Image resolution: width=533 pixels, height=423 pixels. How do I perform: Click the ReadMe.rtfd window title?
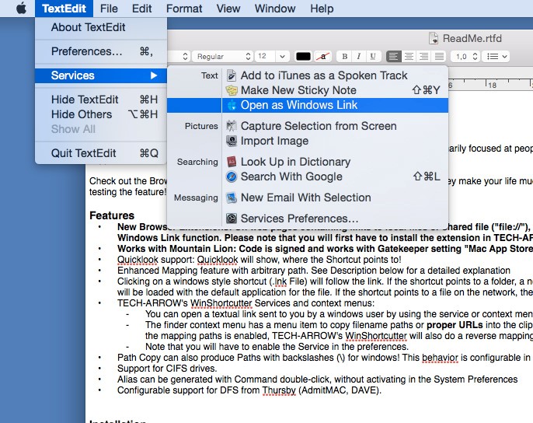(x=472, y=38)
